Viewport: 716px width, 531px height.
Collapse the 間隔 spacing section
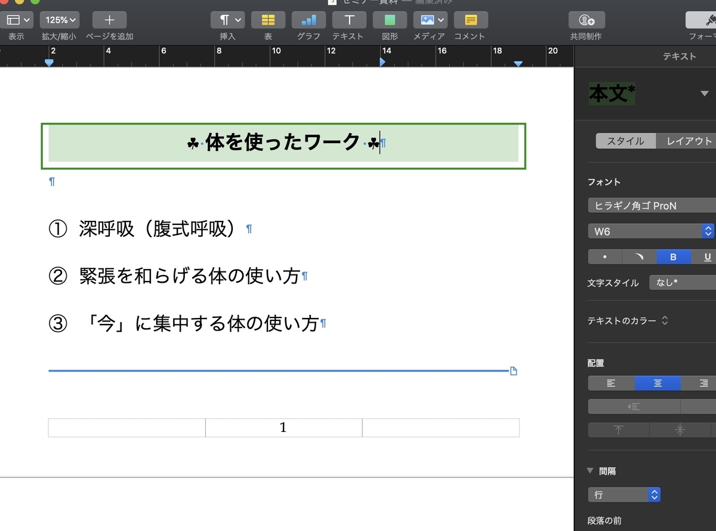(x=591, y=471)
